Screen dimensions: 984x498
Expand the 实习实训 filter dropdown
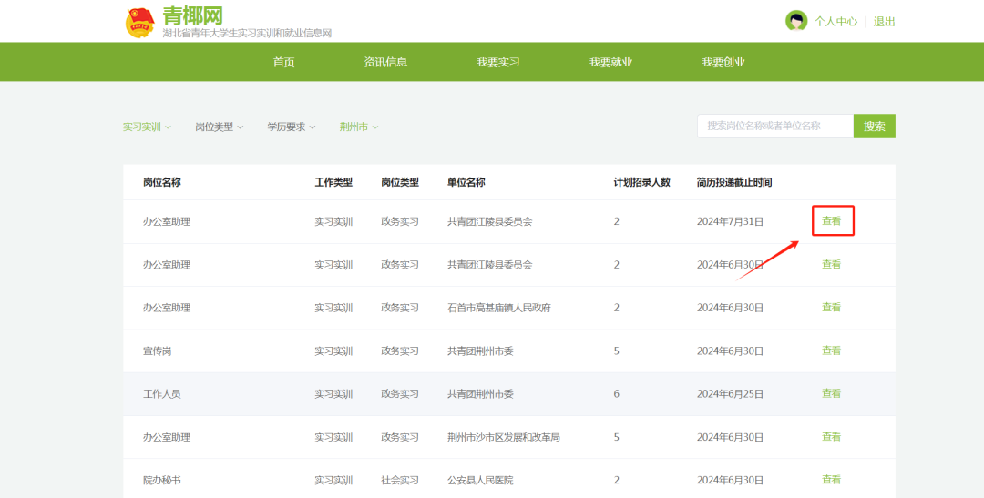(147, 127)
